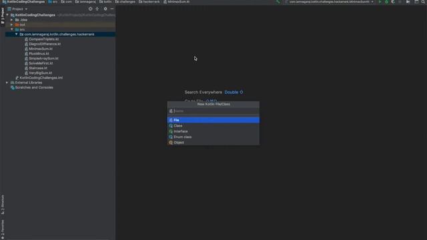Viewport: 427px width, 240px height.
Task: Toggle the Project tool window side tab
Action: pyautogui.click(x=3, y=16)
